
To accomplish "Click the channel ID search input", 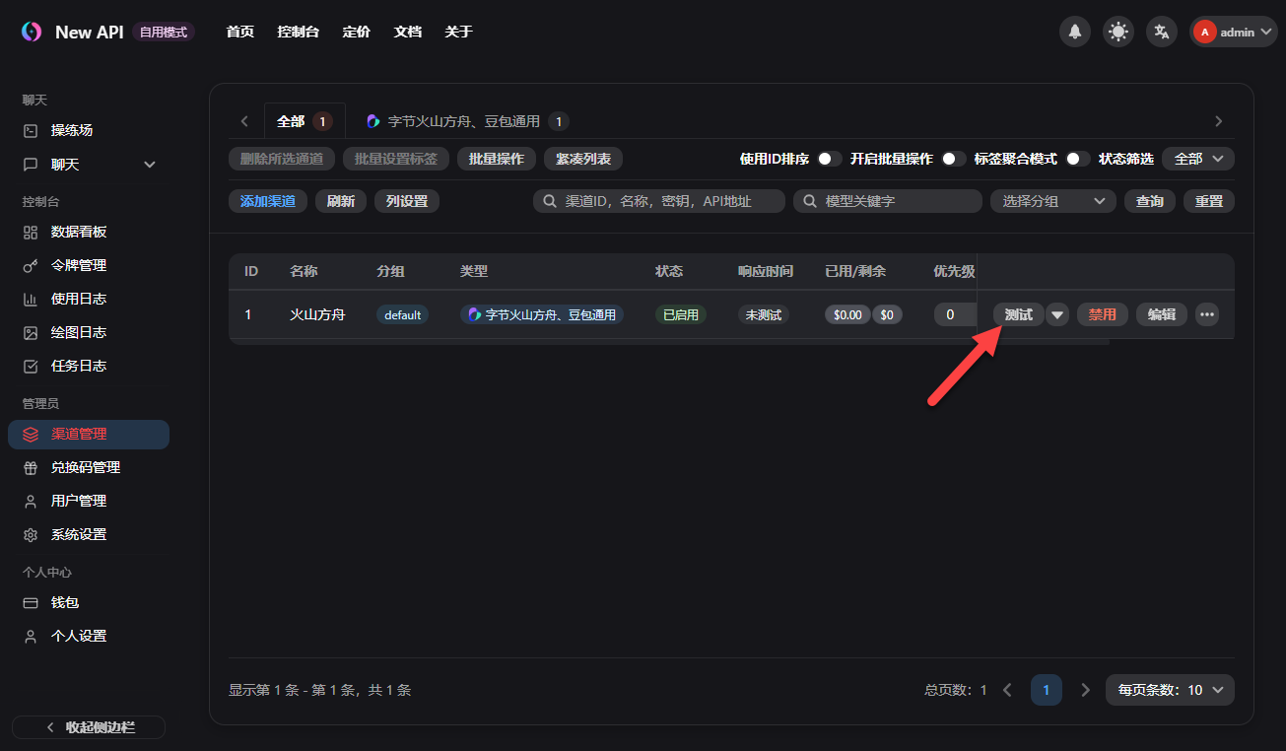I will coord(658,200).
